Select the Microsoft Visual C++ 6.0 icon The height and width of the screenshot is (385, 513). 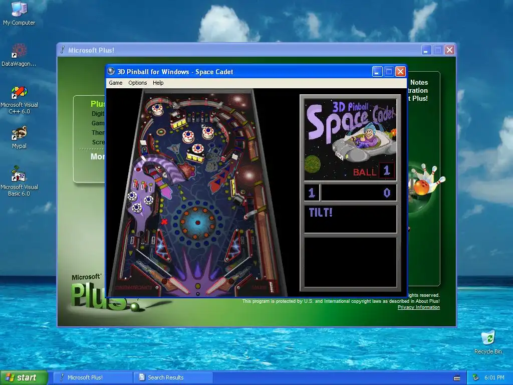19,100
